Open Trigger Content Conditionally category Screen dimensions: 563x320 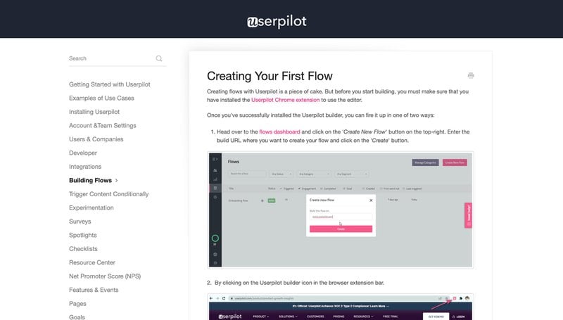pos(108,194)
